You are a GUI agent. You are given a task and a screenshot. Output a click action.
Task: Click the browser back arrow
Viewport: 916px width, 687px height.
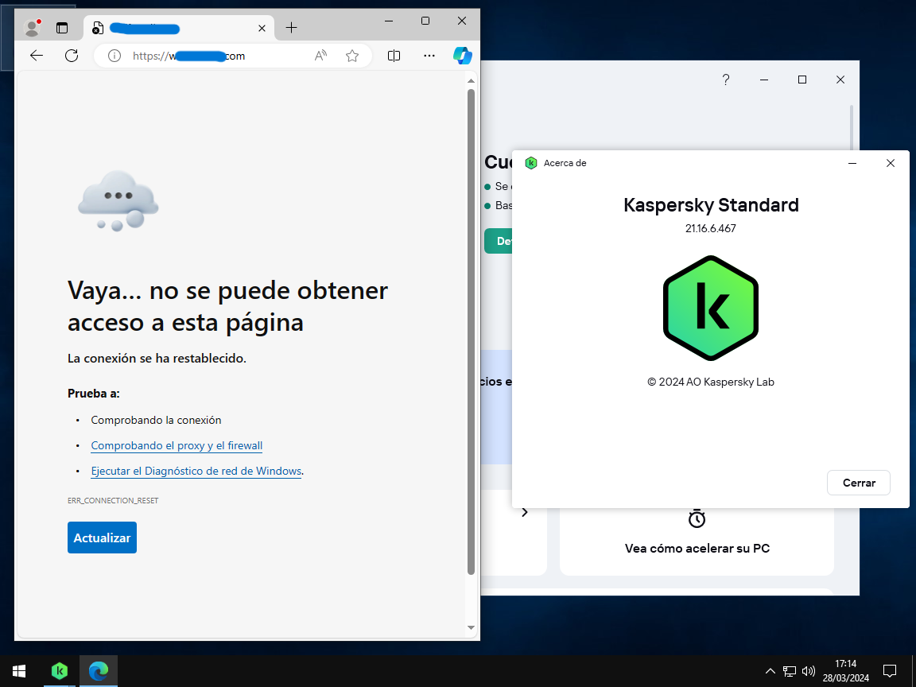[36, 56]
